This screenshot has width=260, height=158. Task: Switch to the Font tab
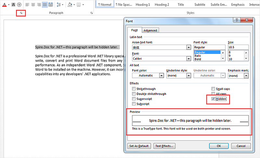tap(135, 30)
